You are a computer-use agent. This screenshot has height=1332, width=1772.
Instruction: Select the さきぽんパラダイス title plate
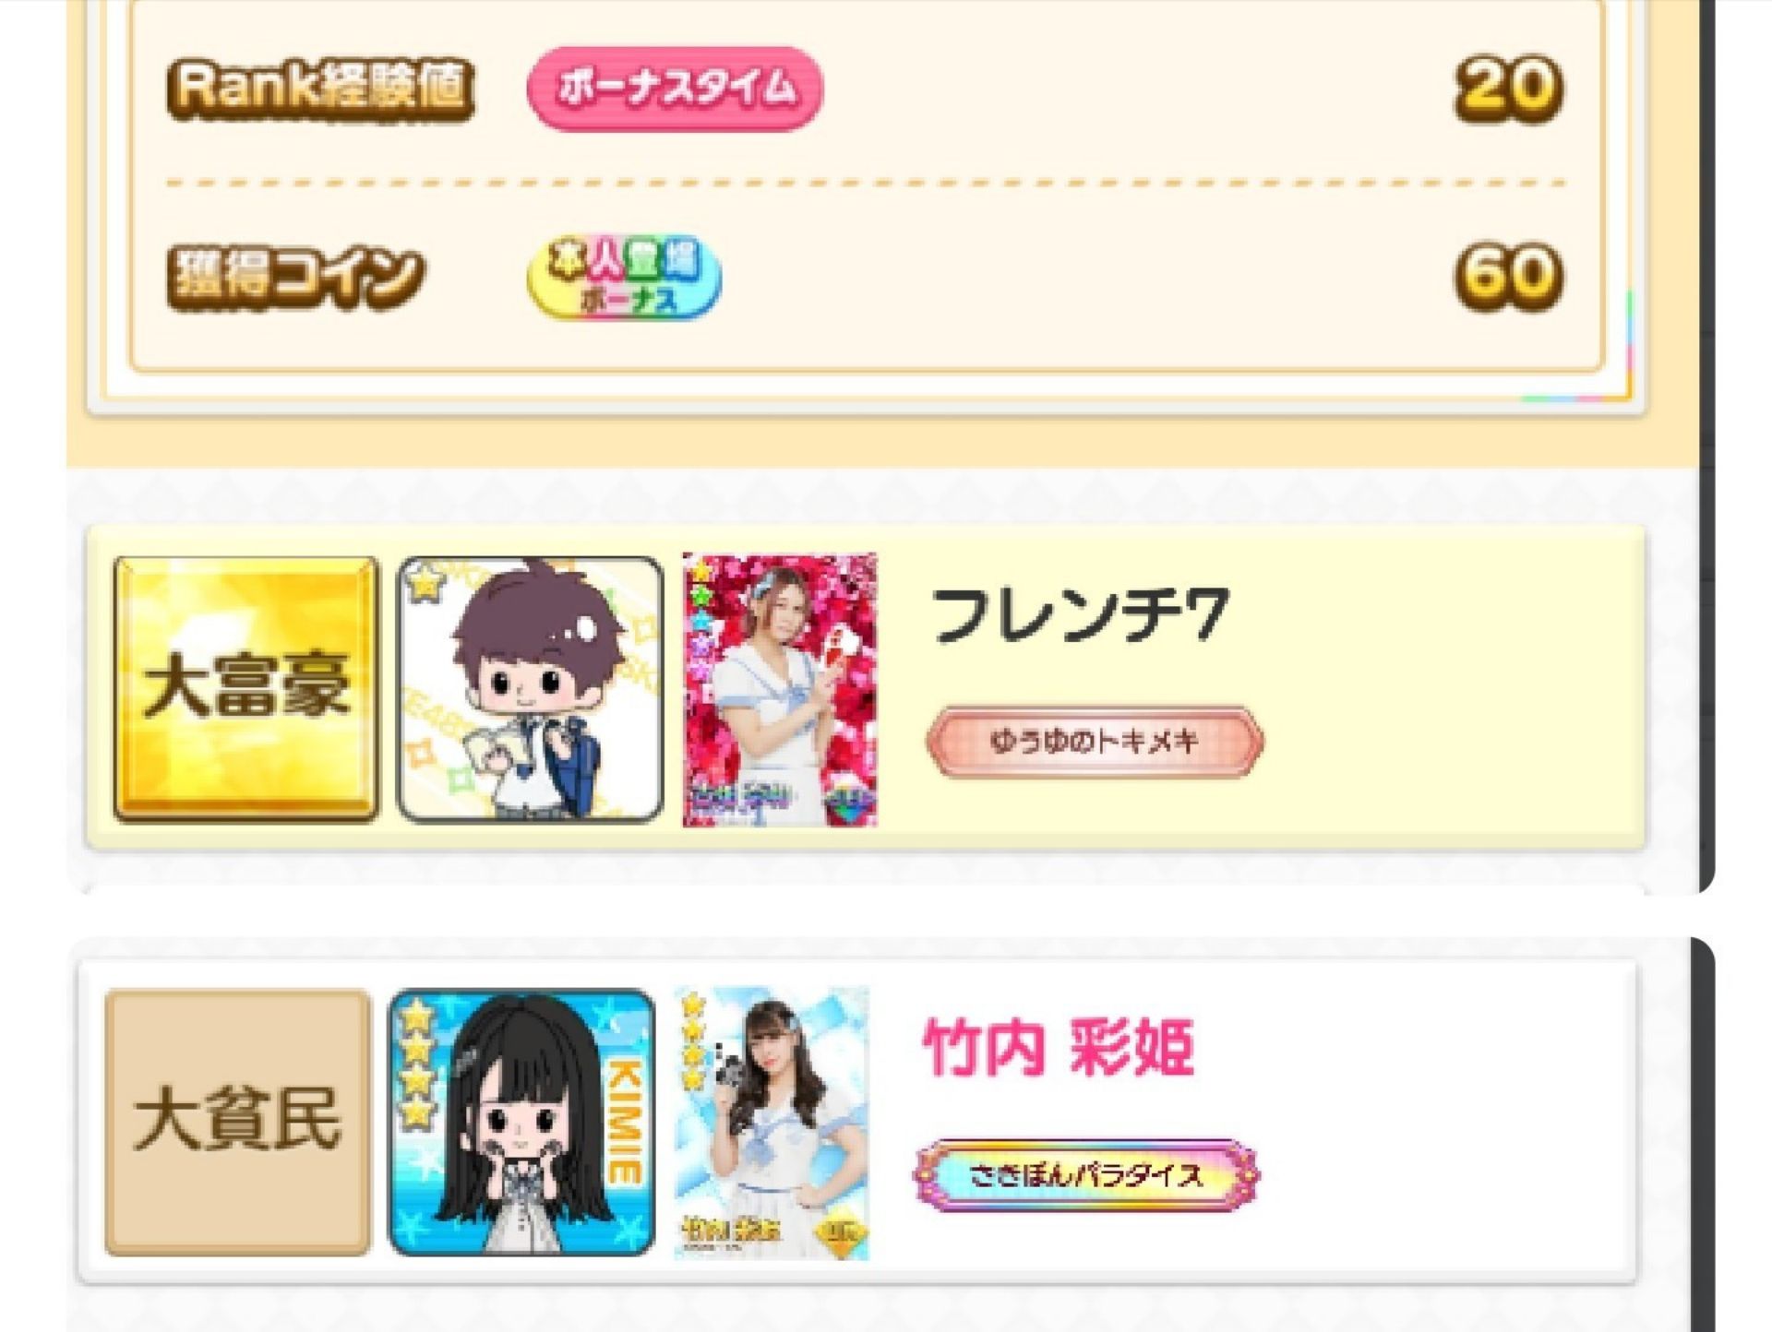point(1086,1175)
